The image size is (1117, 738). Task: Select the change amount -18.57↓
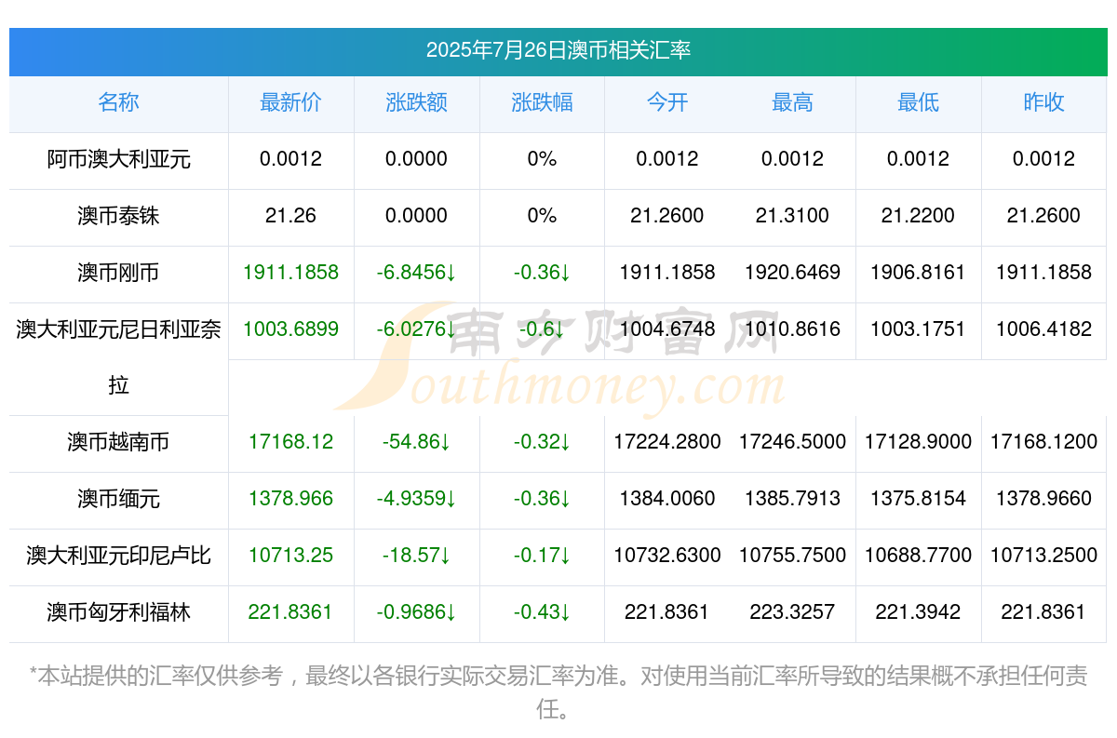[x=416, y=556]
